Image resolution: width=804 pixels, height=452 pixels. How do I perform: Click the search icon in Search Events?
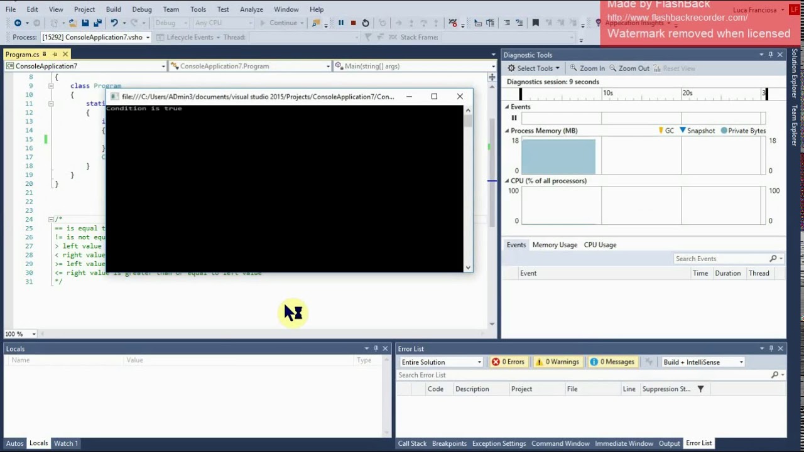click(x=773, y=259)
